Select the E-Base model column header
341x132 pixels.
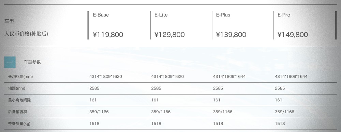[101, 15]
